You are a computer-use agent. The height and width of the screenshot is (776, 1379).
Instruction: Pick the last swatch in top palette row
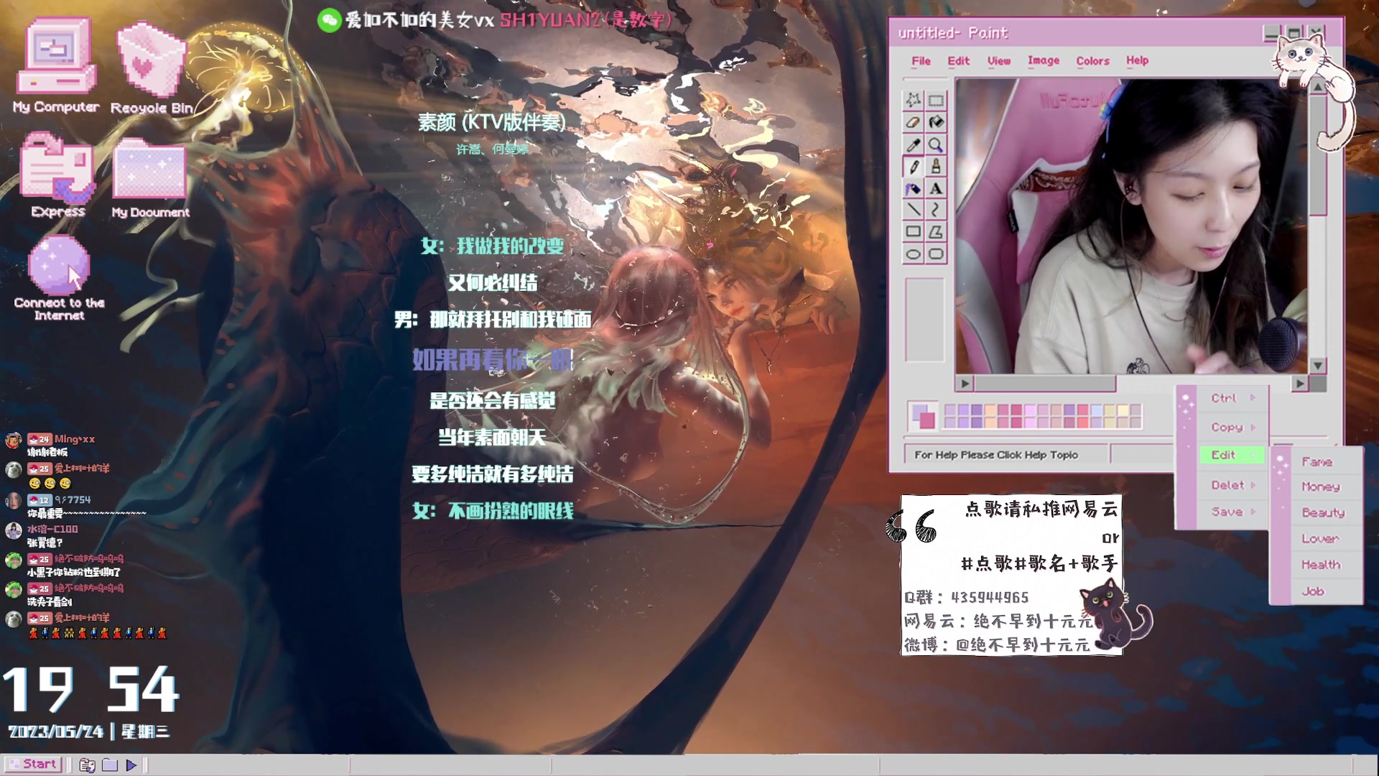(x=1136, y=410)
